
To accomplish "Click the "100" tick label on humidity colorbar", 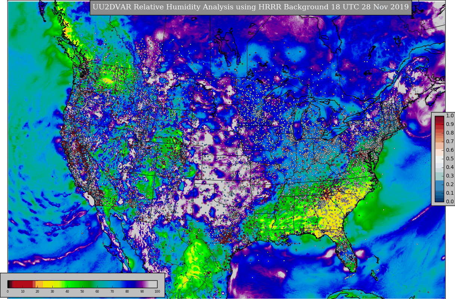I will click(x=157, y=292).
